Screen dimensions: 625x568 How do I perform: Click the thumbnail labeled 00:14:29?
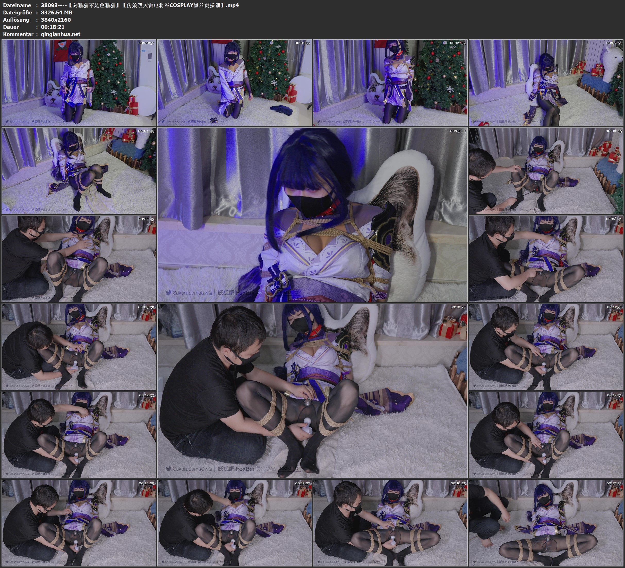pos(79,523)
